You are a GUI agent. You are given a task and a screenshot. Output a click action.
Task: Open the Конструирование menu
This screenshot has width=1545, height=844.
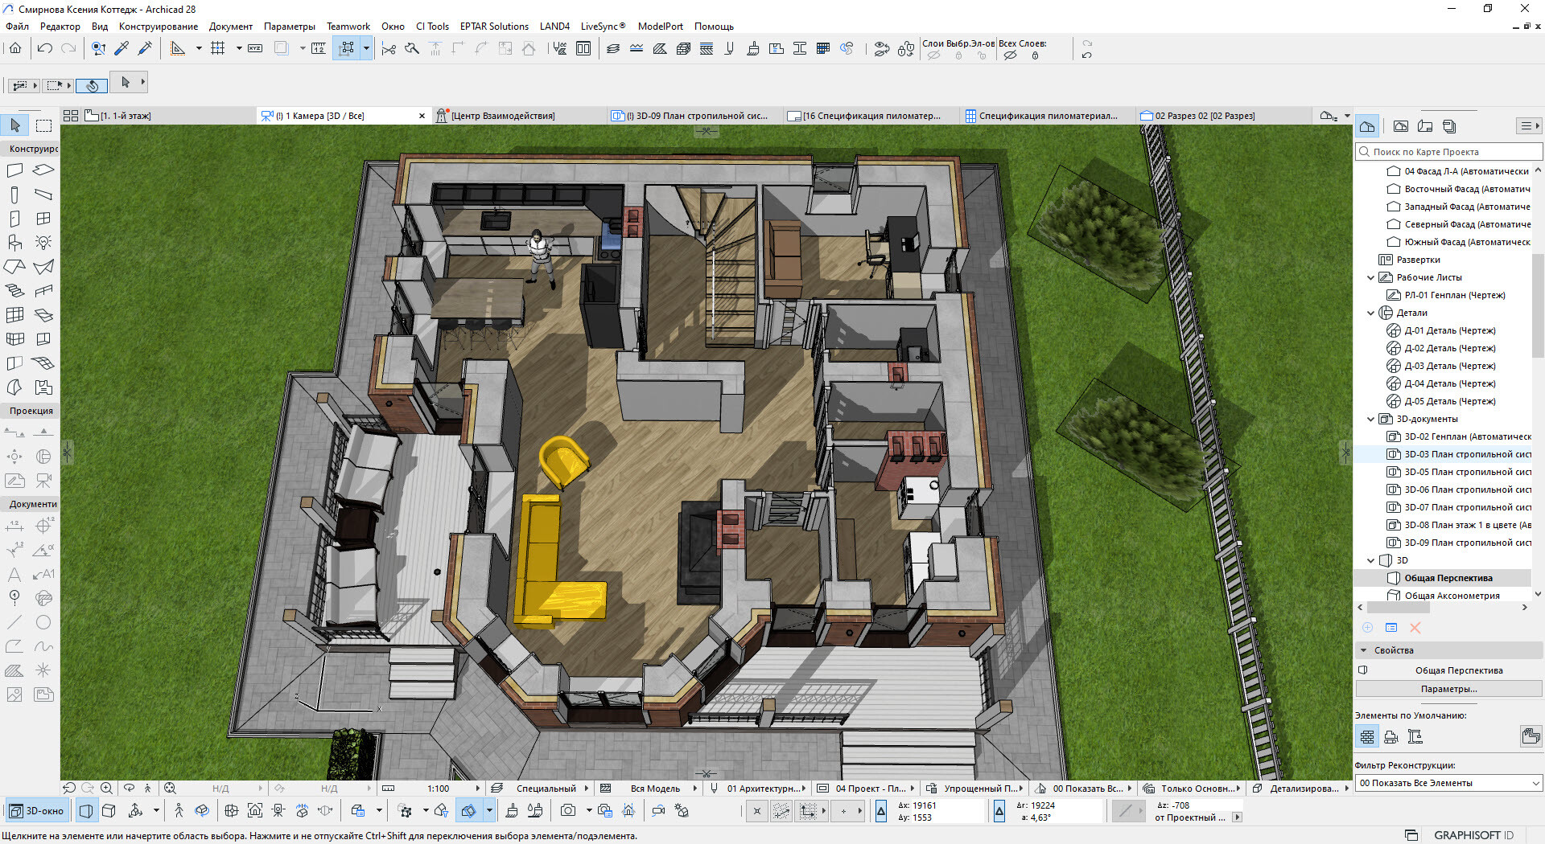click(x=158, y=27)
